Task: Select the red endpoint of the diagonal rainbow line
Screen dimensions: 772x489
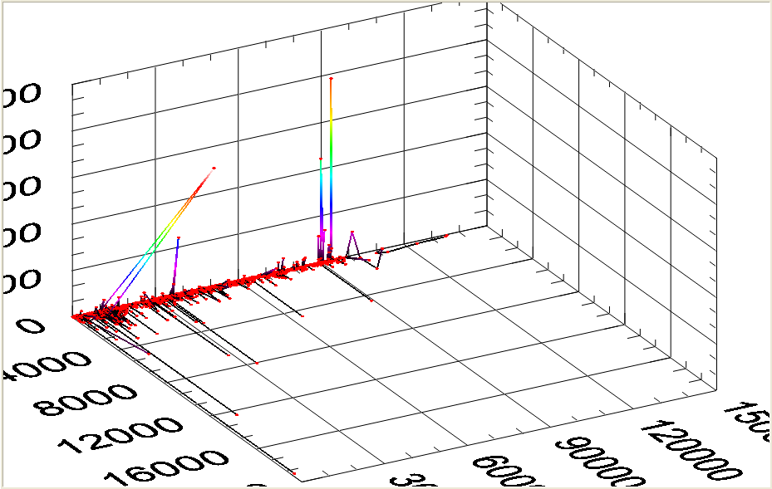Action: [214, 169]
